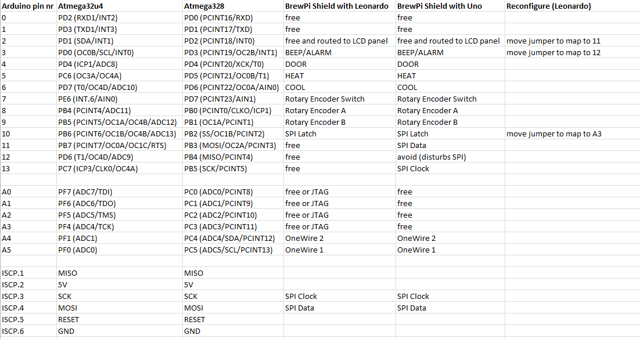This screenshot has width=640, height=339.
Task: Select the 'Arduino pin nr' header cell
Action: pyautogui.click(x=28, y=6)
